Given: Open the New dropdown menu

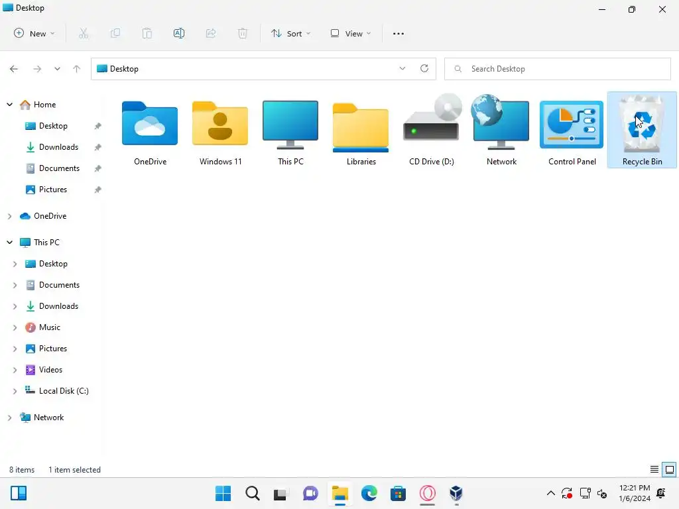Looking at the screenshot, I should (x=34, y=33).
